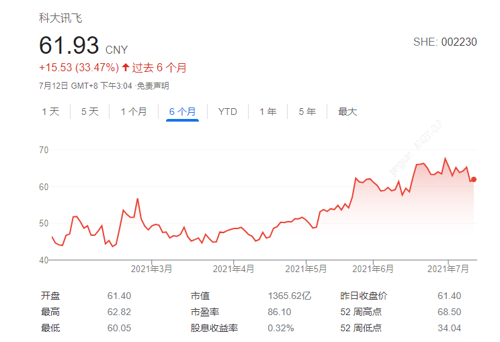The height and width of the screenshot is (342, 500).
Task: Click the ticker SHE: 002230
Action: [445, 42]
